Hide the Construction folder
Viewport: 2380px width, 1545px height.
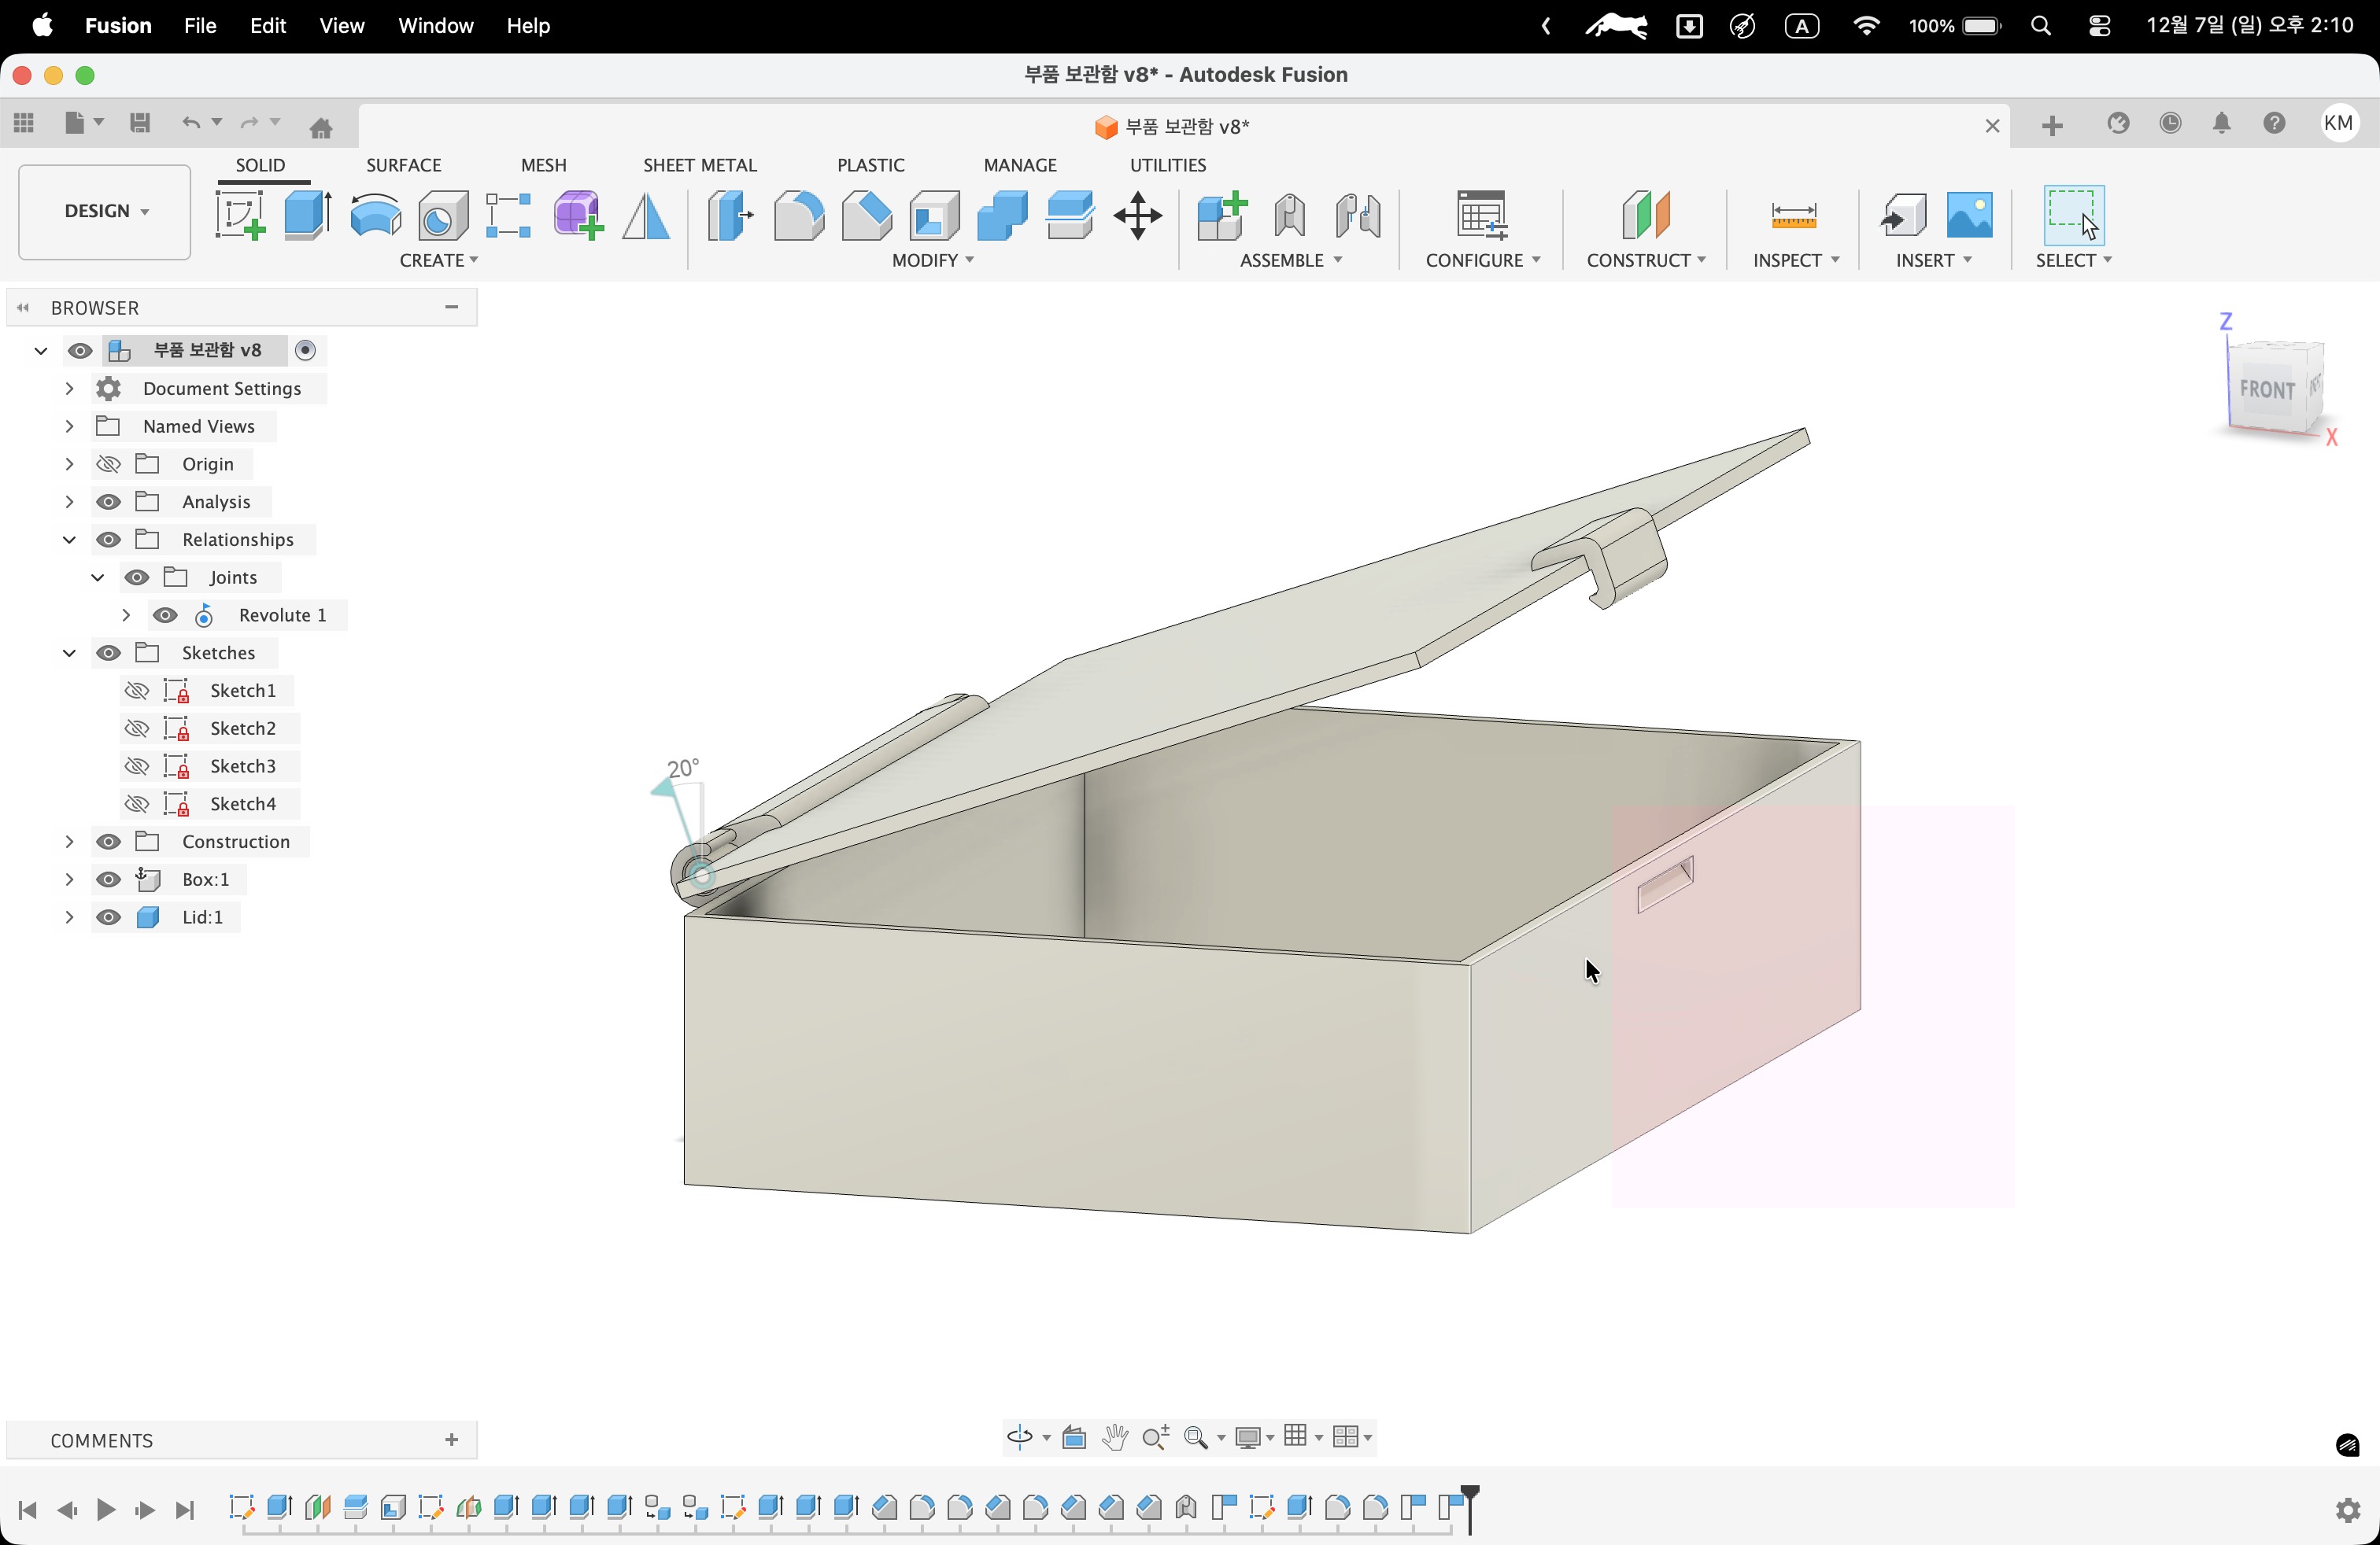coord(108,842)
